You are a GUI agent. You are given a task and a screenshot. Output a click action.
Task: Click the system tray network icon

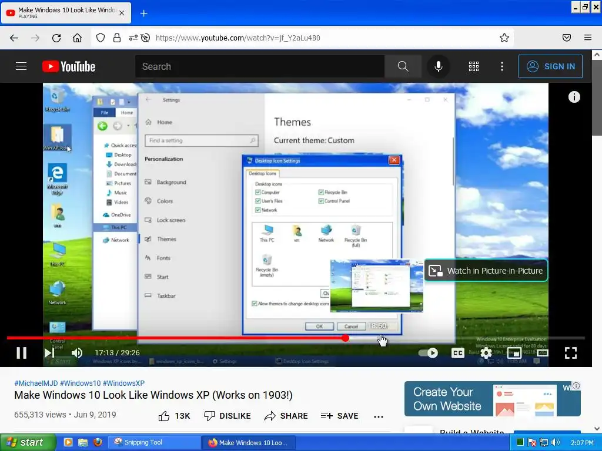pos(544,442)
